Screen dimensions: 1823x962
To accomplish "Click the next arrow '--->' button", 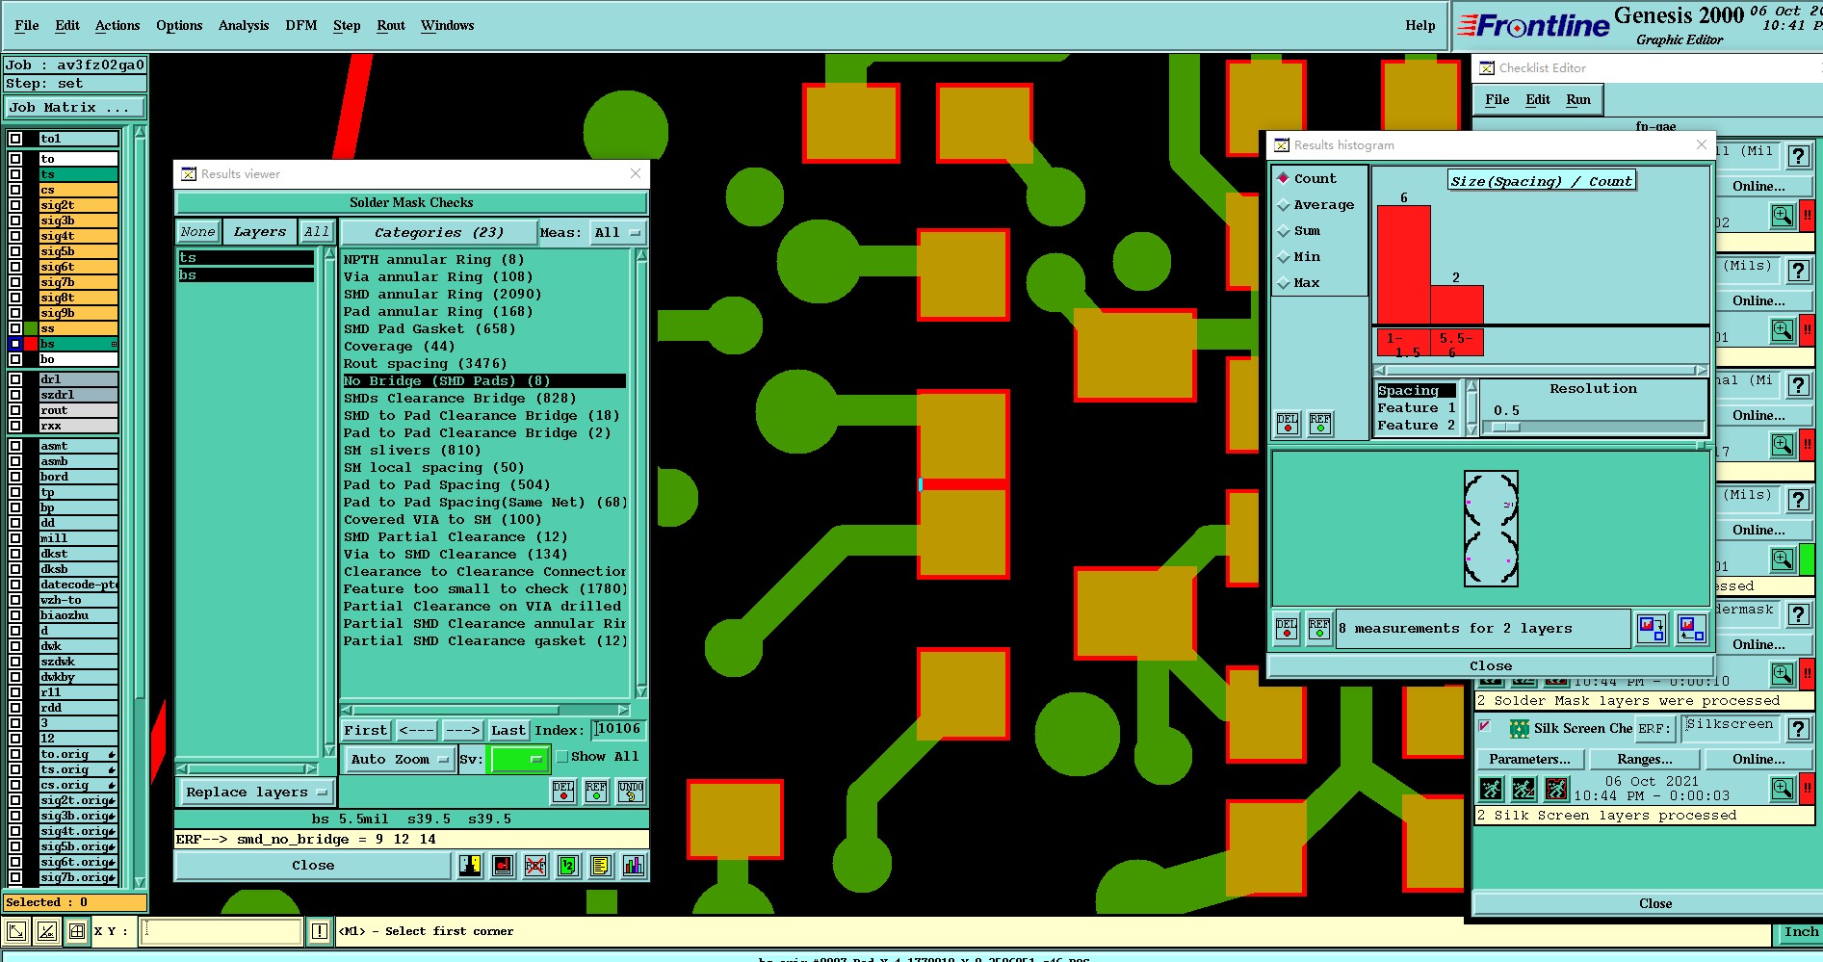I will pos(463,731).
